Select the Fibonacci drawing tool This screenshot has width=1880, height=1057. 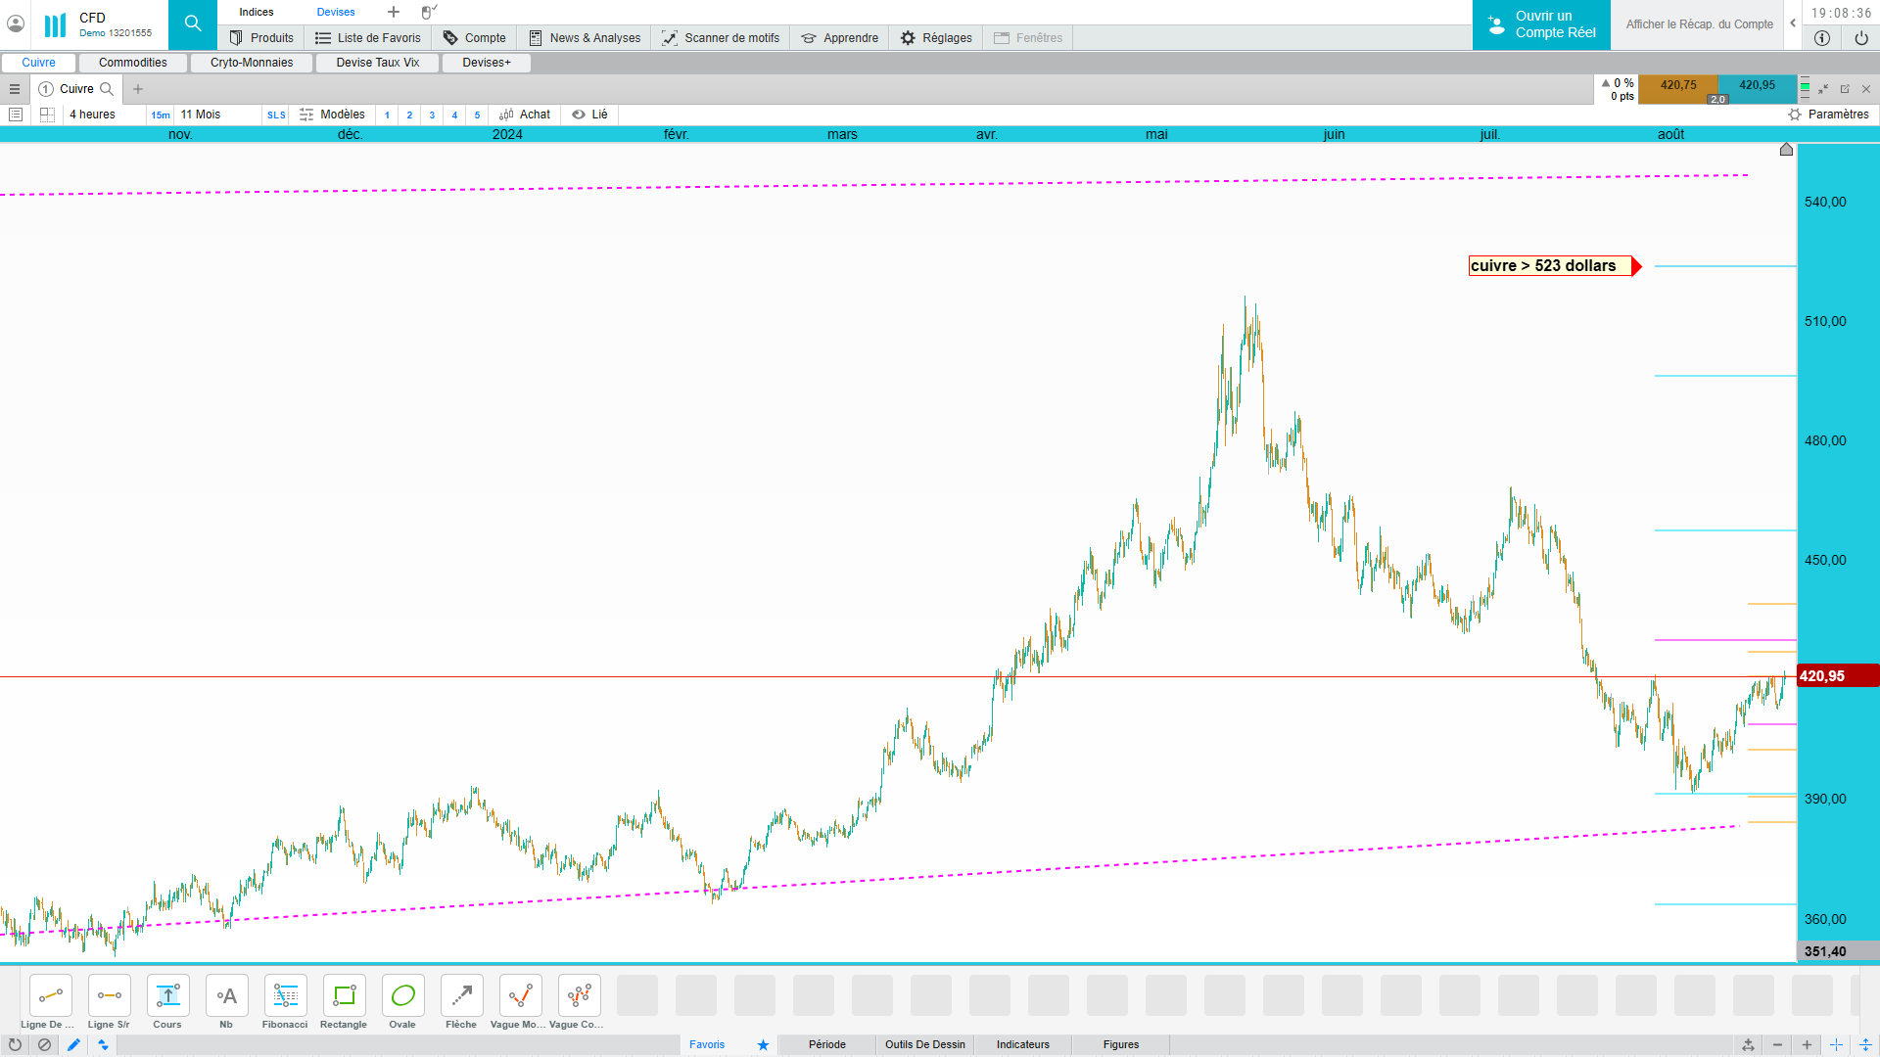click(285, 996)
